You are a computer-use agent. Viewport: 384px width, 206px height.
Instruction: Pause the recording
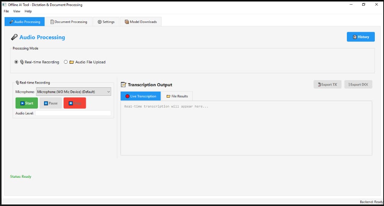(x=51, y=103)
